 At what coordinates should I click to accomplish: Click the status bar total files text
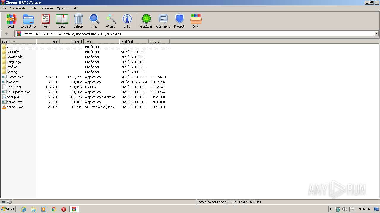[x=229, y=202]
